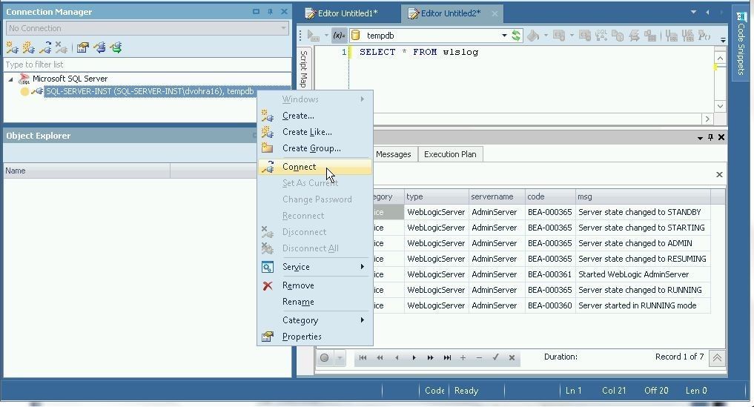
Task: Expand the Category submenu
Action: pyautogui.click(x=300, y=320)
